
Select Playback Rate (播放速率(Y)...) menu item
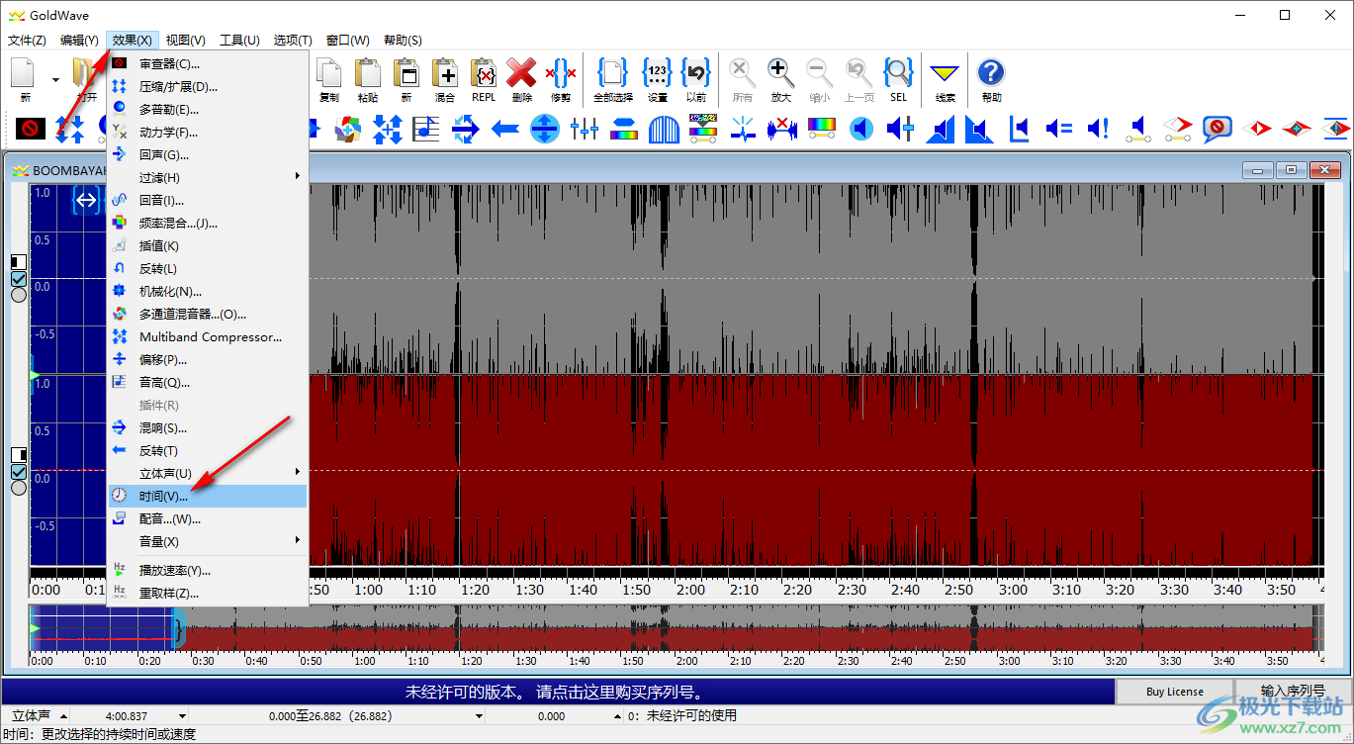208,570
